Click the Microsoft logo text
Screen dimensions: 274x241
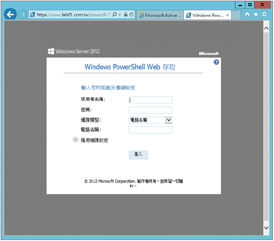[209, 54]
